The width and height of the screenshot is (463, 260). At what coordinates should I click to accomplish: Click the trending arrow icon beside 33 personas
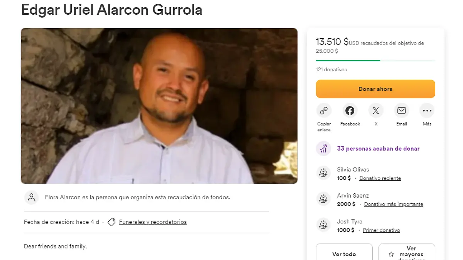(x=323, y=149)
